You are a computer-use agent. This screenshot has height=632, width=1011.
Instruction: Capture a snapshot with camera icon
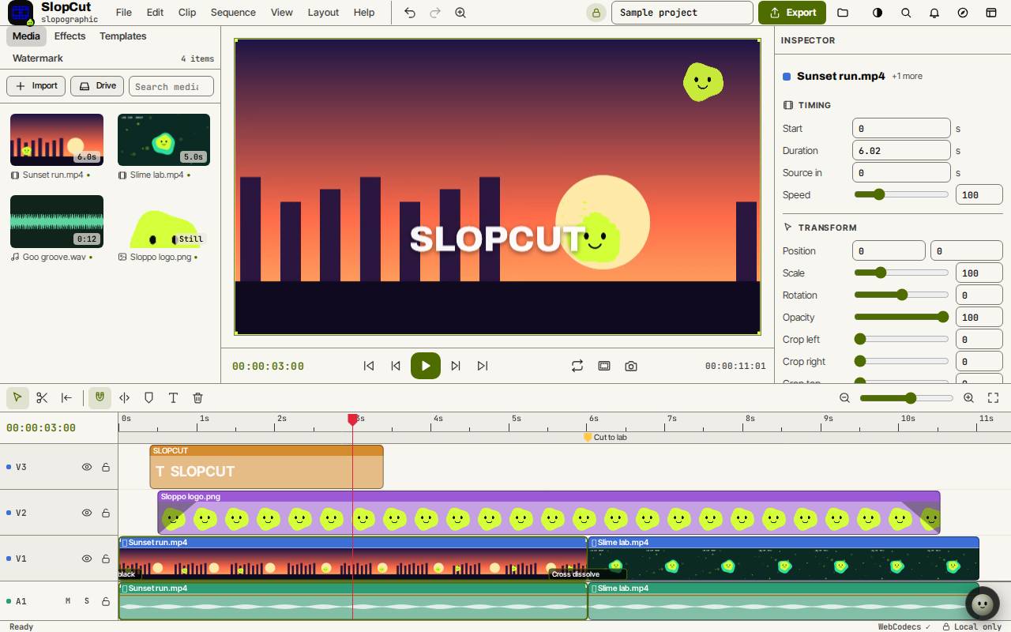[631, 366]
